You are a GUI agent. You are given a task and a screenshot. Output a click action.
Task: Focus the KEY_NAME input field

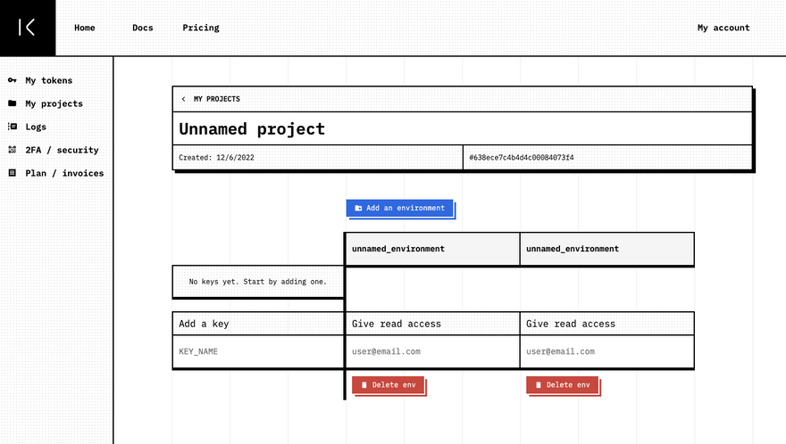coord(257,351)
